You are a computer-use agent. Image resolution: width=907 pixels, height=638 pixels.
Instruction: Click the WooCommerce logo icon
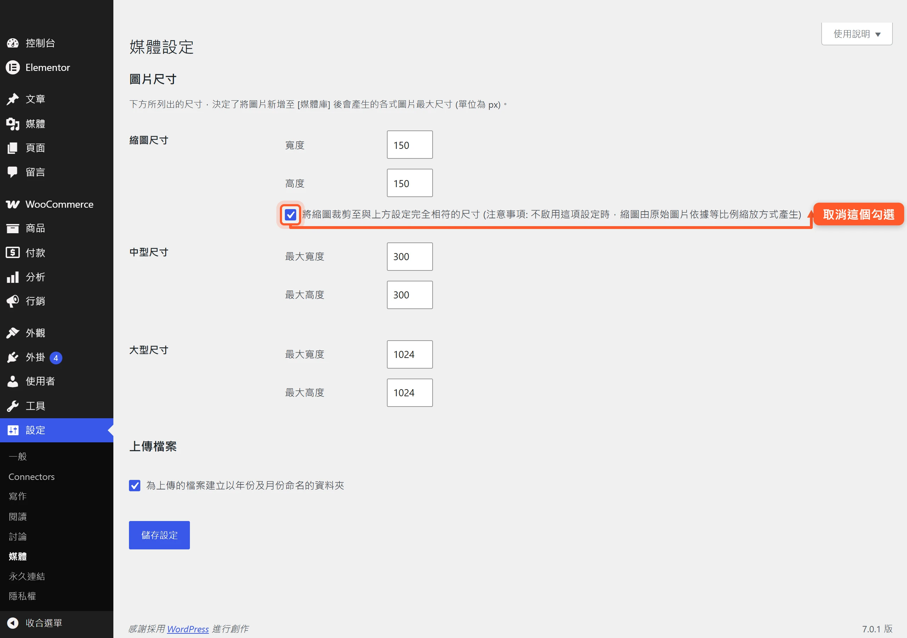(x=13, y=205)
